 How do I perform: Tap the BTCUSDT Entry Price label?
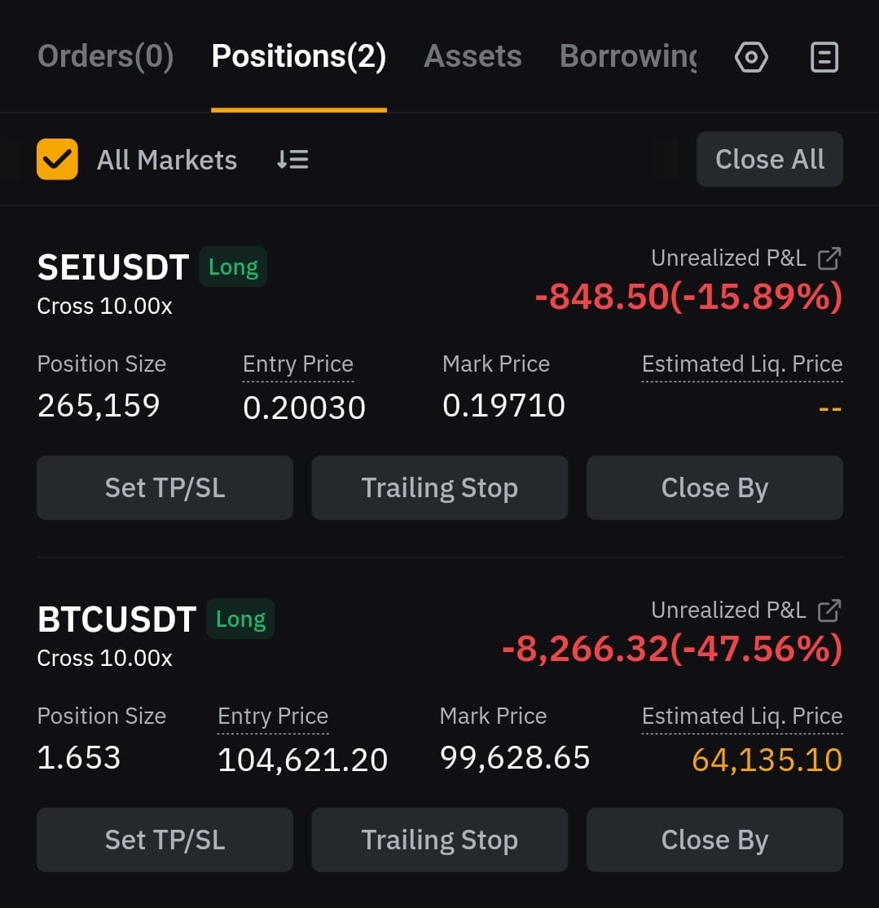coord(273,716)
